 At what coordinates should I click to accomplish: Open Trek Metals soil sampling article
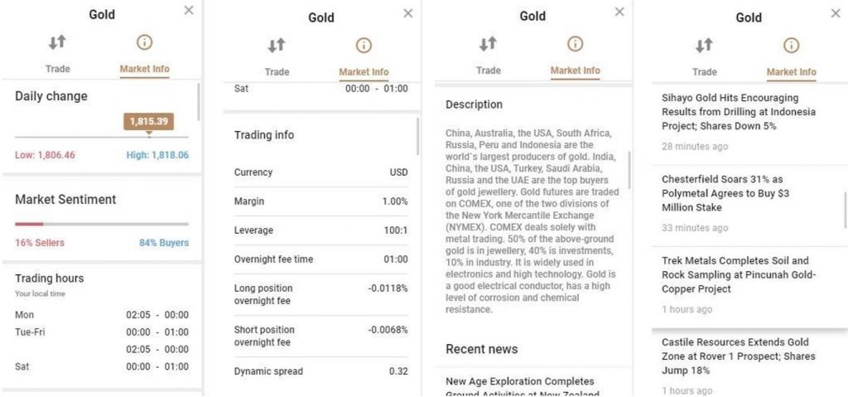[x=739, y=275]
